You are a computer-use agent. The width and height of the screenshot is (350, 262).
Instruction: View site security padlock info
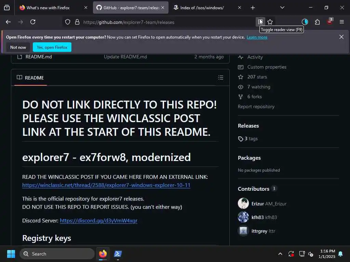click(77, 22)
